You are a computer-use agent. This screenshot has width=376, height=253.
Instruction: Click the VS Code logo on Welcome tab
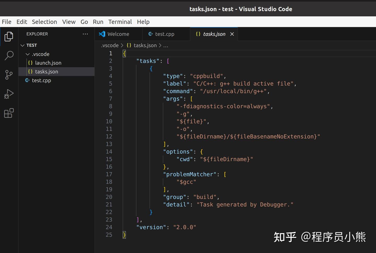pyautogui.click(x=102, y=34)
